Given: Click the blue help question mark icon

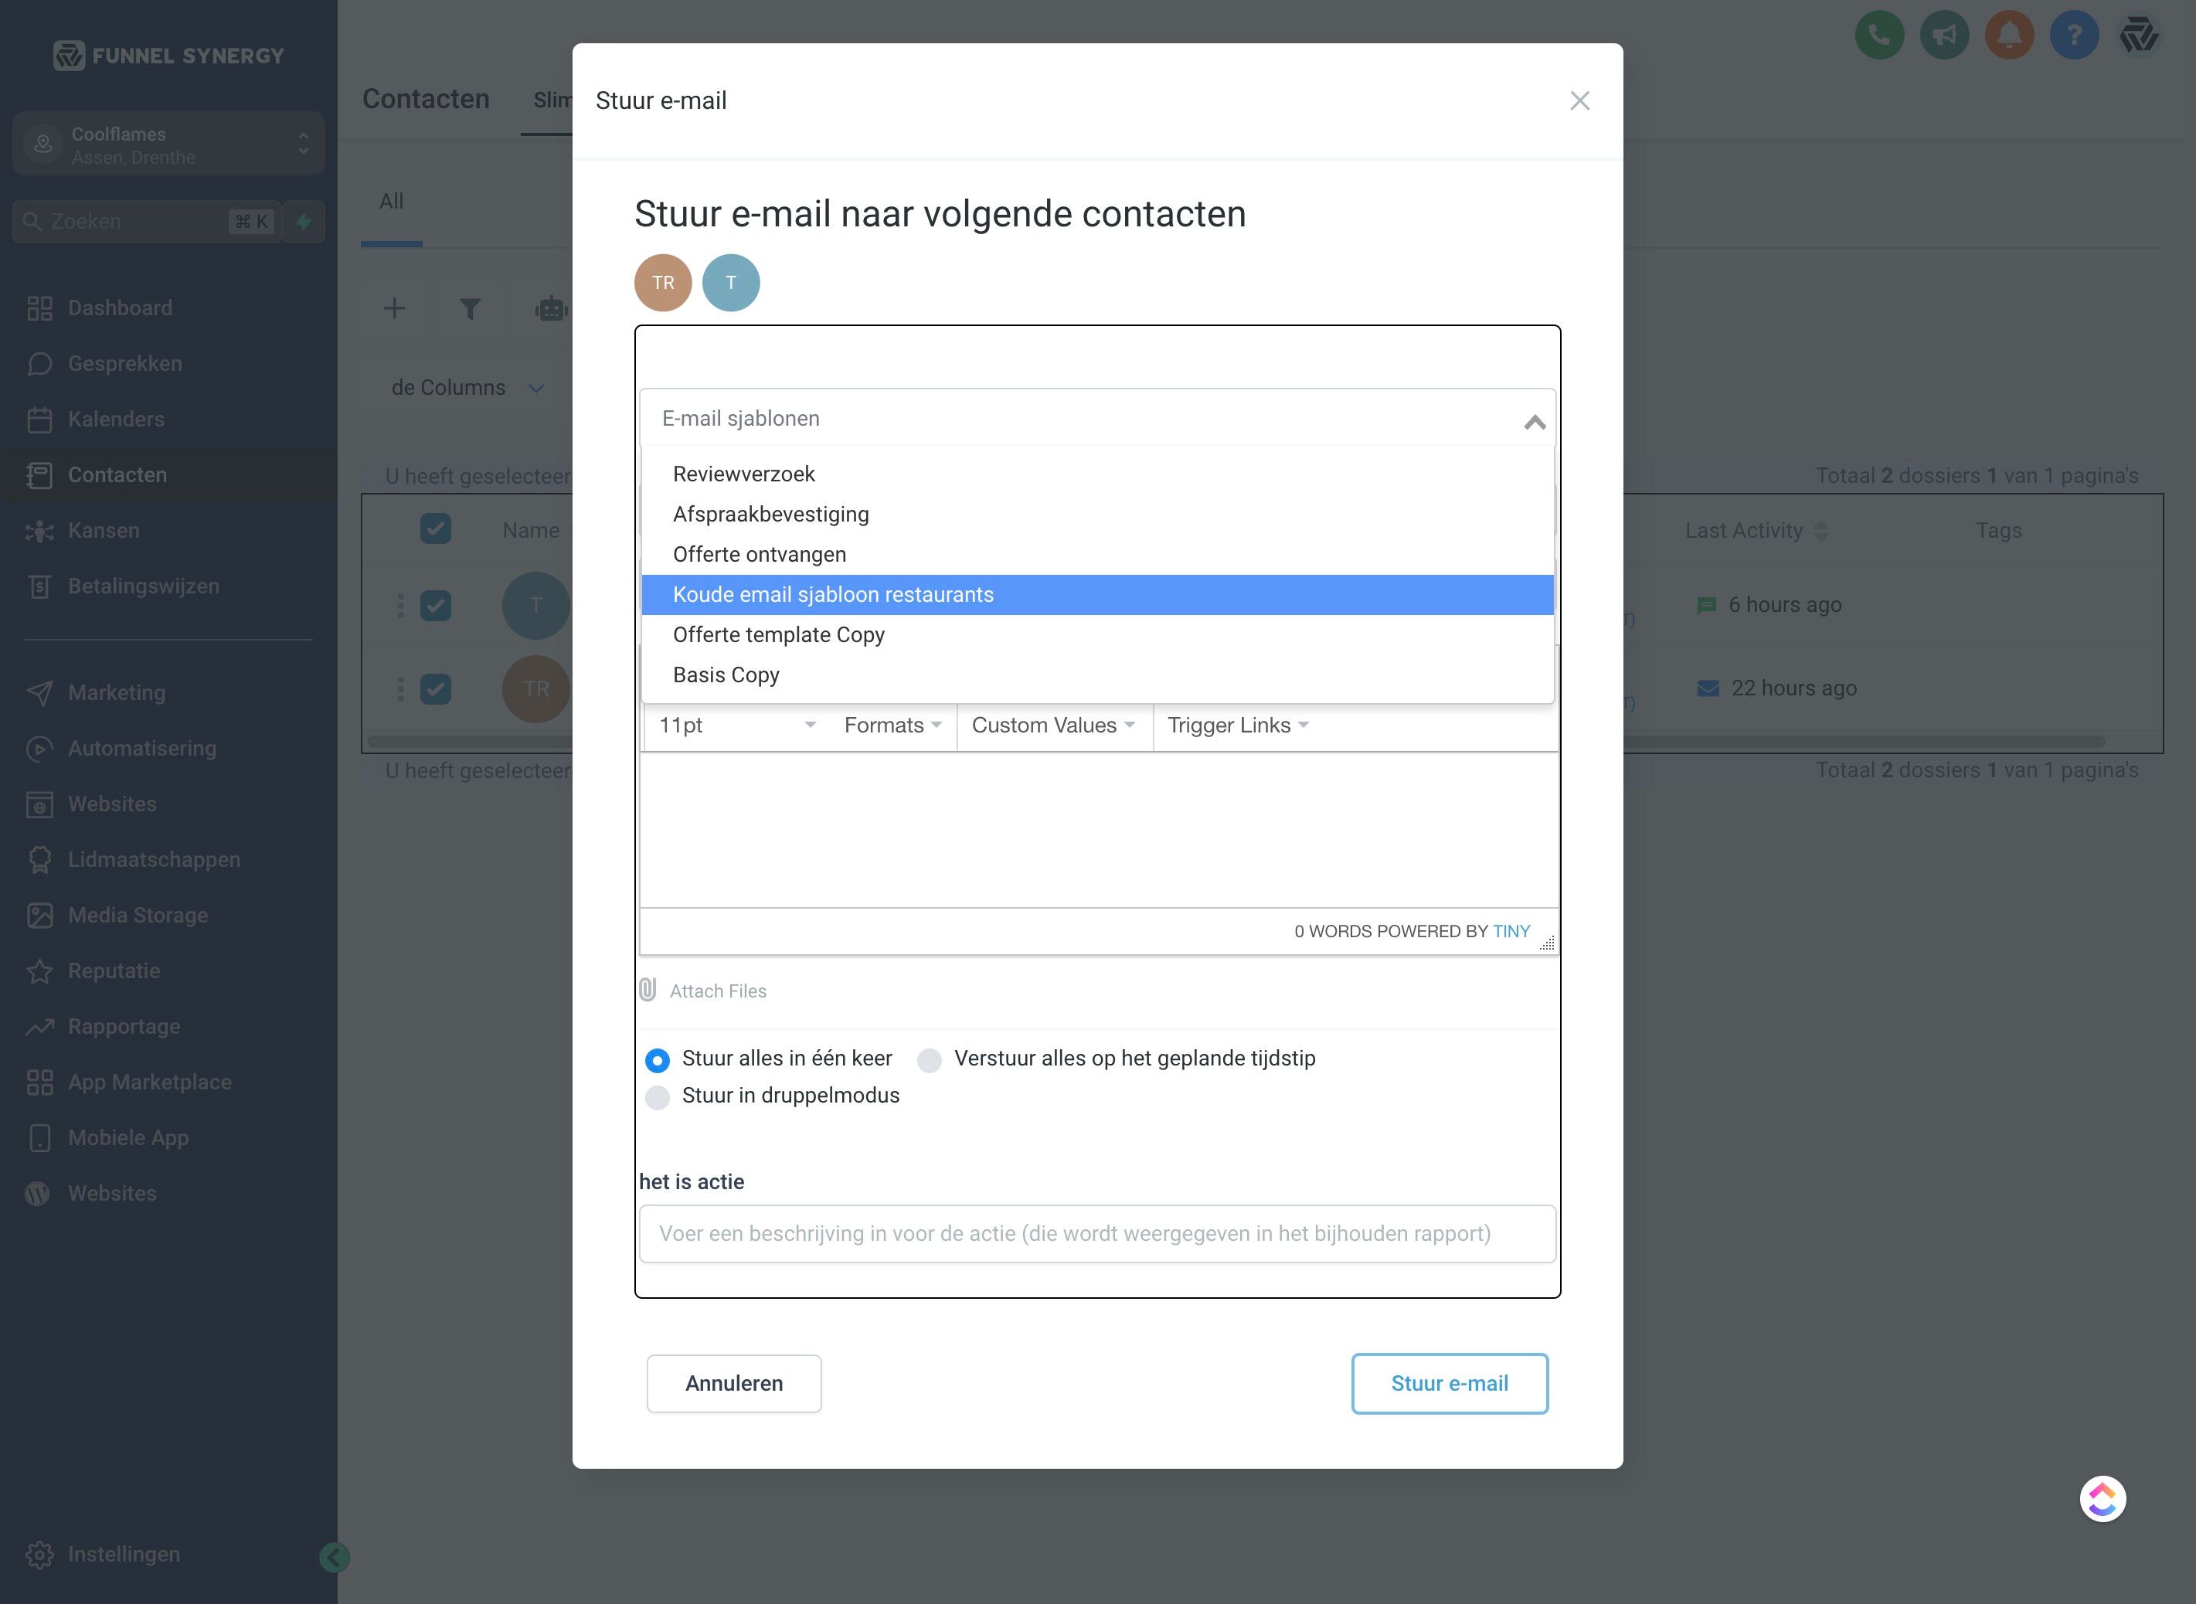Looking at the screenshot, I should pos(2074,36).
